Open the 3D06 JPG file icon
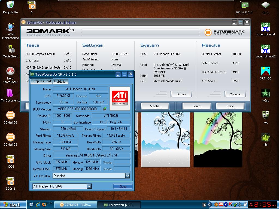Viewport: 279px width, 209px height. [x=10, y=161]
